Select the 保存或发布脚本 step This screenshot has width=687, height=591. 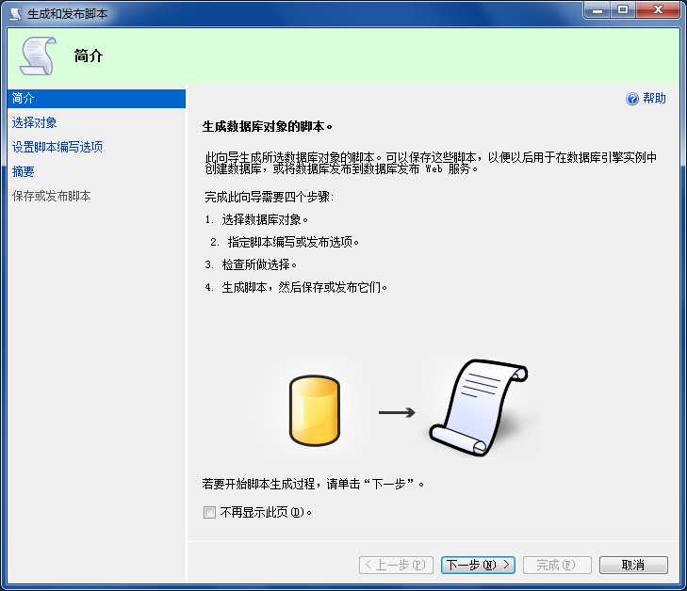click(51, 196)
